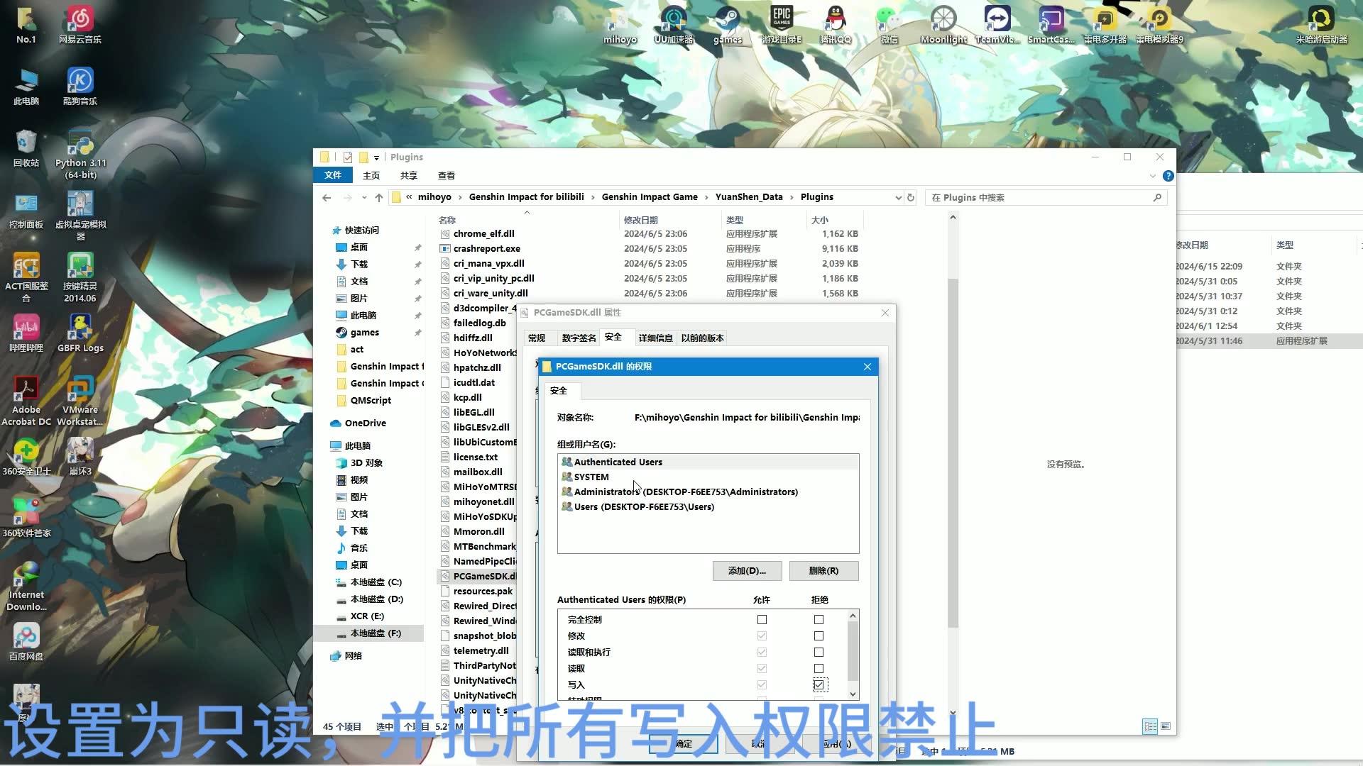
Task: Close the PCGameSDK.dll permissions dialog
Action: [867, 367]
